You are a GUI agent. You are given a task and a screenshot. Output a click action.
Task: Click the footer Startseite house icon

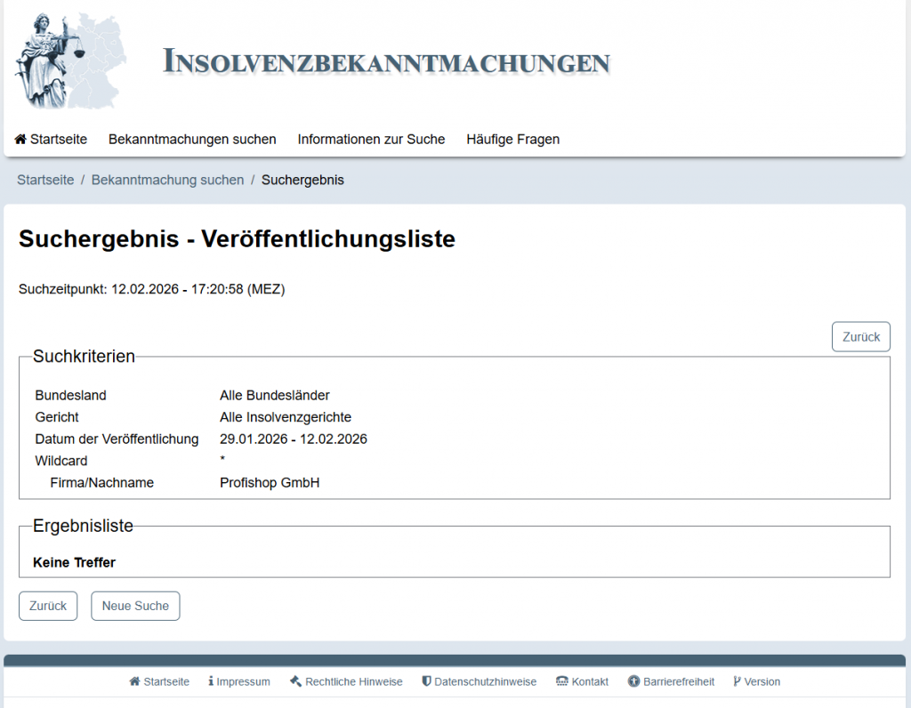pos(134,681)
